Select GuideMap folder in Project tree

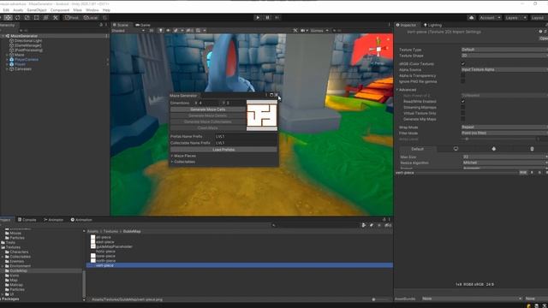tap(19, 270)
